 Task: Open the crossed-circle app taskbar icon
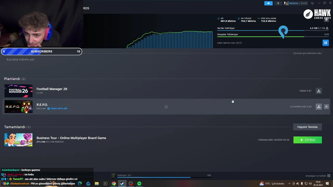pyautogui.click(x=105, y=184)
